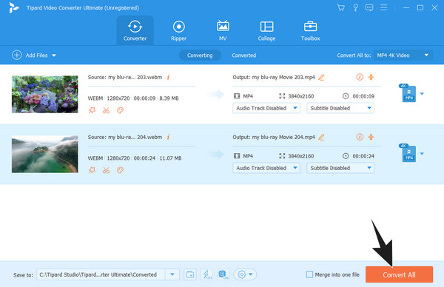This screenshot has width=444, height=287.
Task: Switch to the Ripper tab
Action: (x=178, y=30)
